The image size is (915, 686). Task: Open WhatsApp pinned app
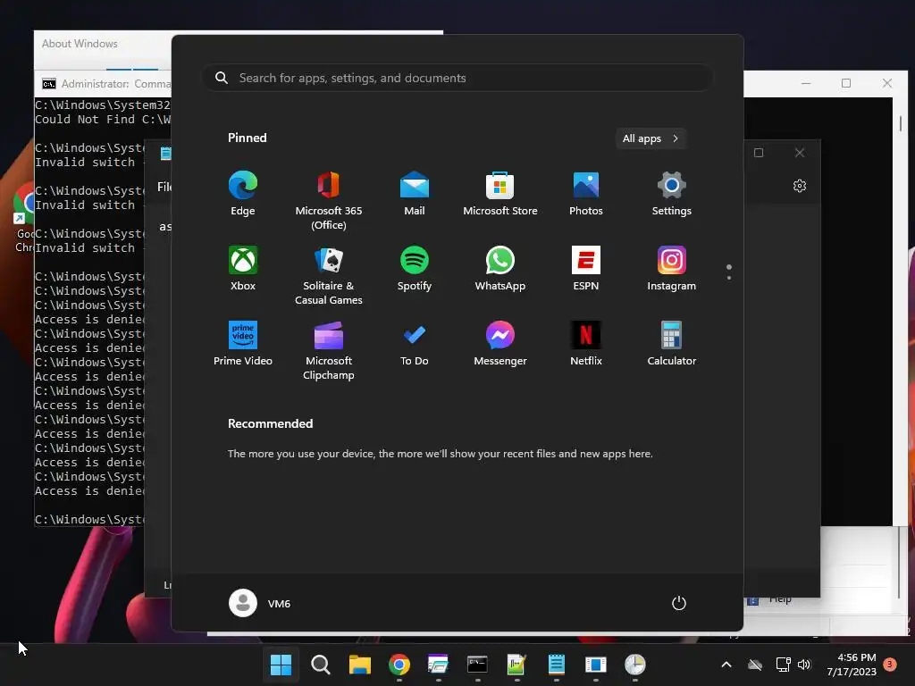[500, 269]
